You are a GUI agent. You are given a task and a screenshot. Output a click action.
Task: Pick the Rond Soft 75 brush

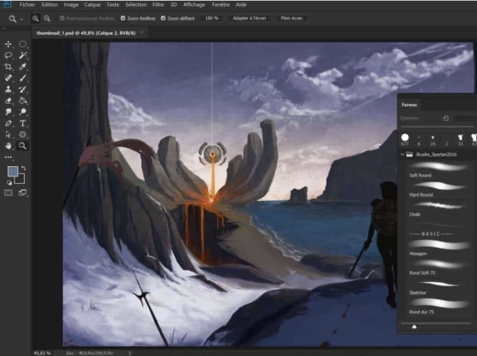tap(438, 267)
